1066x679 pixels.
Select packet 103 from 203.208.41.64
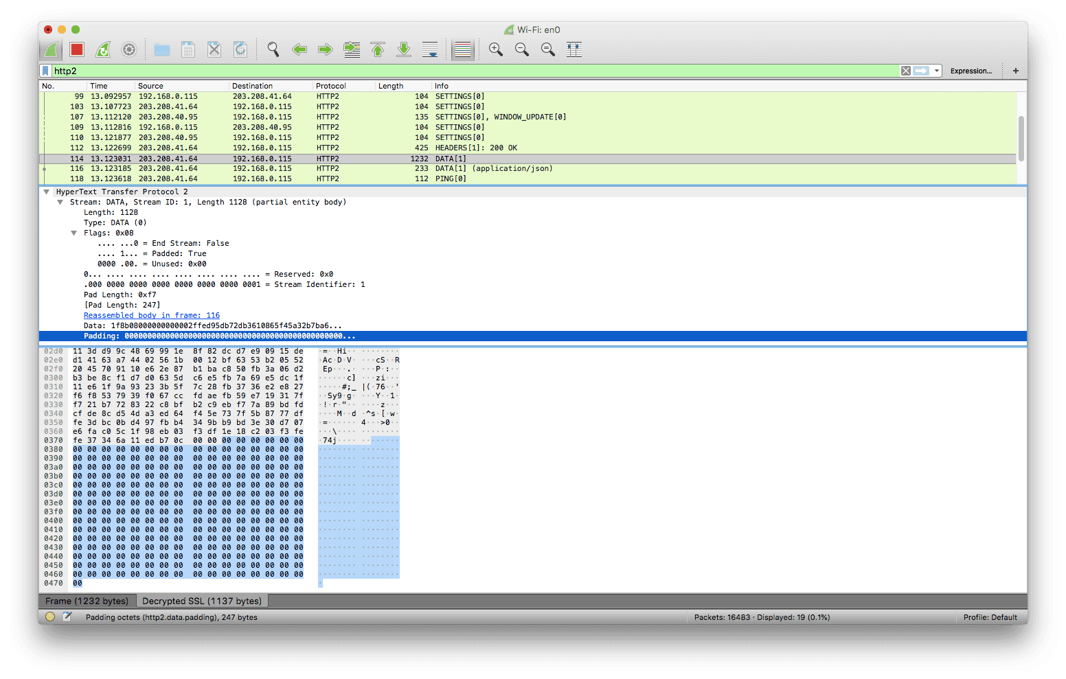[528, 106]
